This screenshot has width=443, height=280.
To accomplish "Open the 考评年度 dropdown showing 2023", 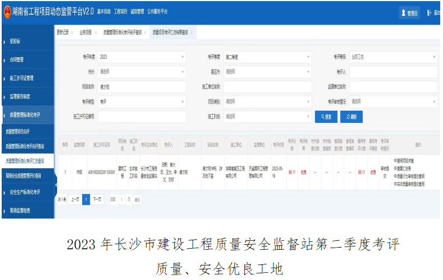I will point(142,57).
